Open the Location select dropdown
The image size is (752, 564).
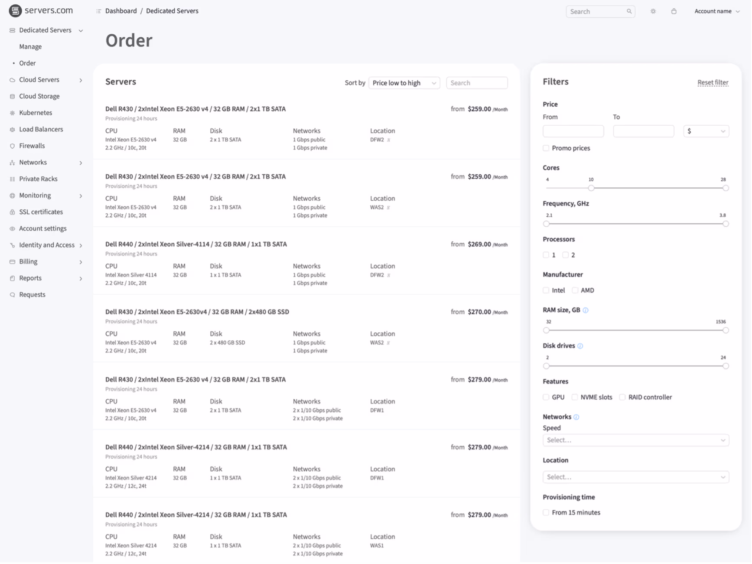pyautogui.click(x=636, y=477)
